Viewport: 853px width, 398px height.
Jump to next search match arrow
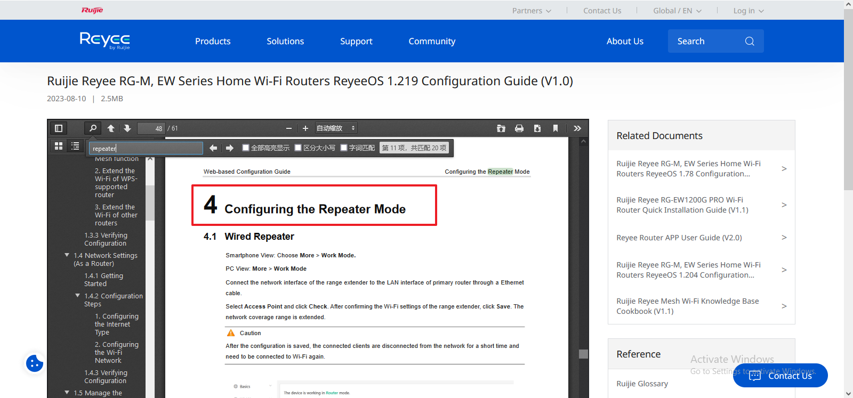click(x=230, y=148)
